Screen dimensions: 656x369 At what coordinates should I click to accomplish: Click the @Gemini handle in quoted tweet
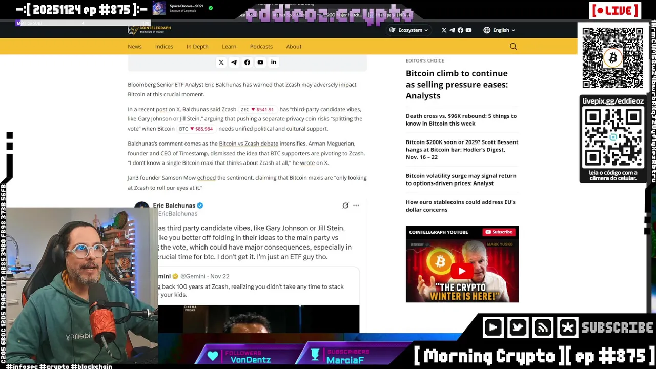tap(193, 276)
